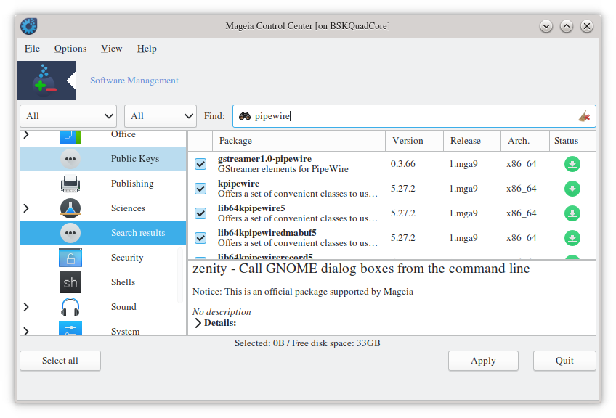Click the Search results dots icon
This screenshot has width=616, height=418.
tap(70, 233)
